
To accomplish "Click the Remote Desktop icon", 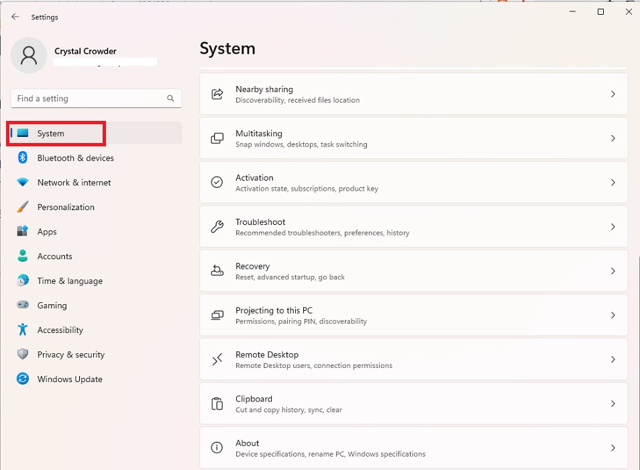I will pos(216,359).
